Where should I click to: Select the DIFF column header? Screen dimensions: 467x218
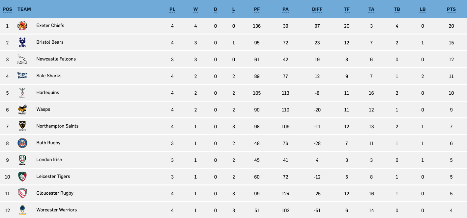click(x=317, y=9)
